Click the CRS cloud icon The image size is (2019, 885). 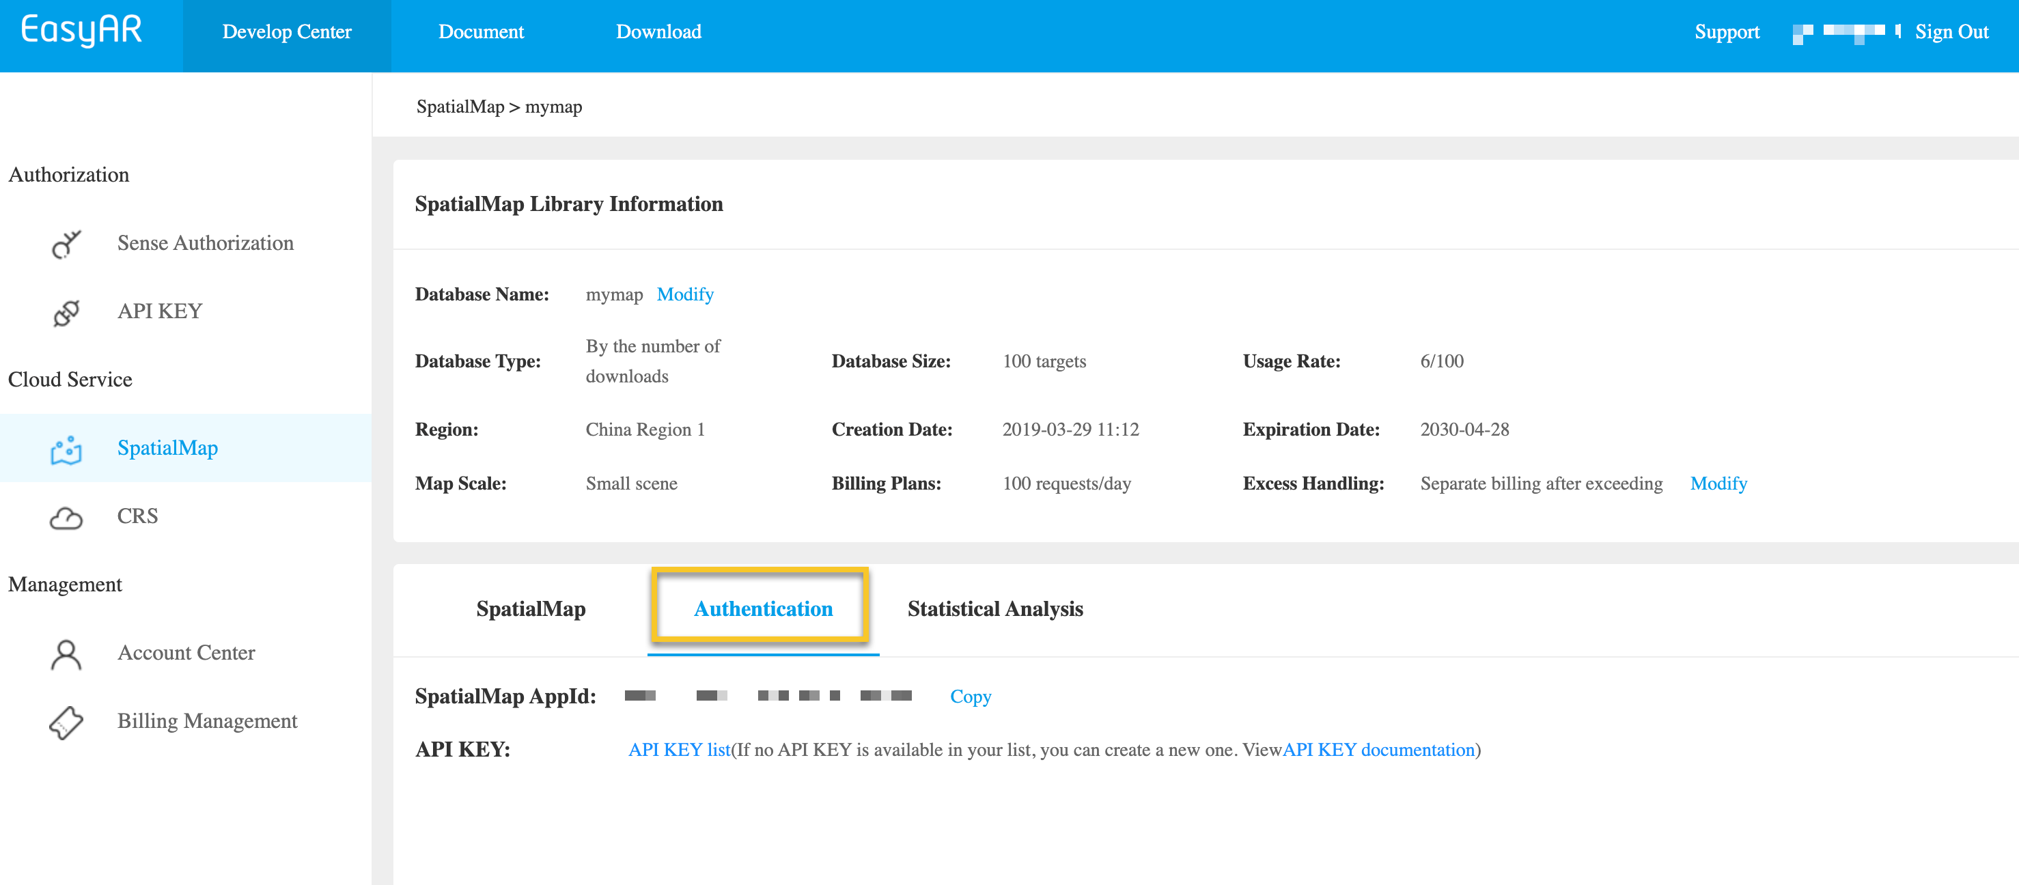66,518
